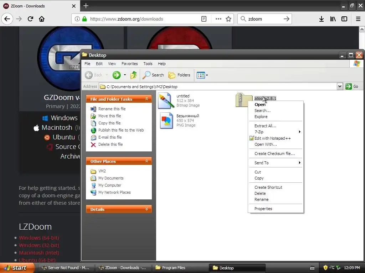Bookmark this page with star icon
Screen dimensions: 365x273
pos(228,19)
